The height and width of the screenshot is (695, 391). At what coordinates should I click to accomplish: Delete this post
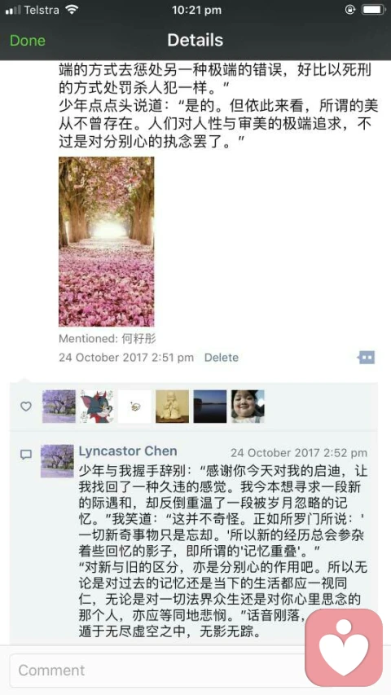[x=222, y=357]
